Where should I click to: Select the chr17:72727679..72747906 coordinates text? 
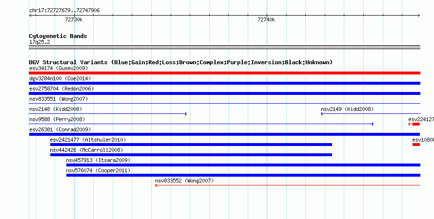[64, 11]
